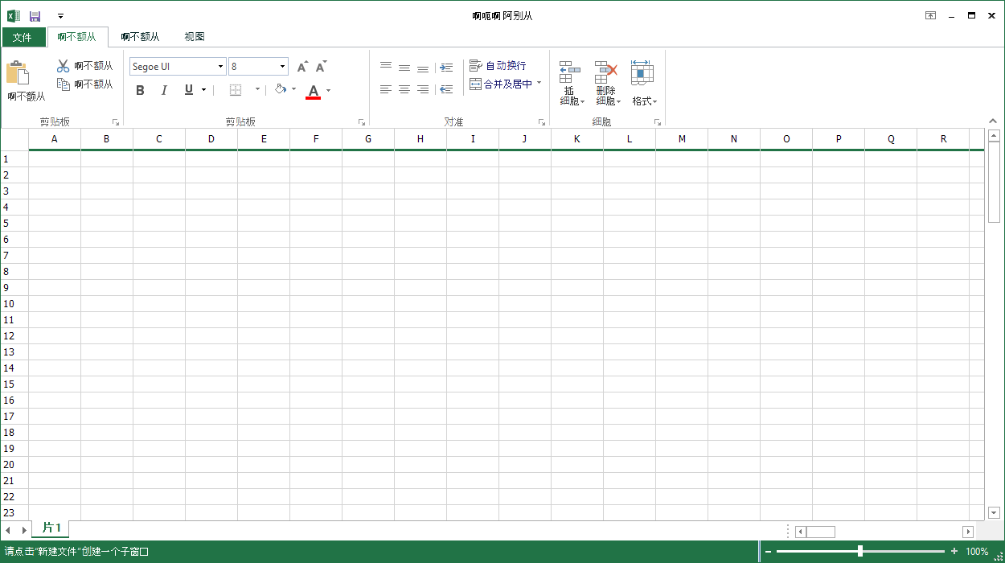The width and height of the screenshot is (1005, 563).
Task: Open the fill color bucket icon
Action: pyautogui.click(x=281, y=89)
